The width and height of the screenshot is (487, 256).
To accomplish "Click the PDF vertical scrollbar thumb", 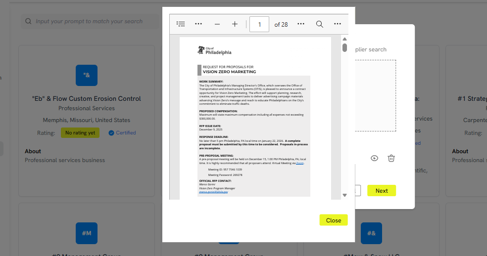I will pos(344,48).
